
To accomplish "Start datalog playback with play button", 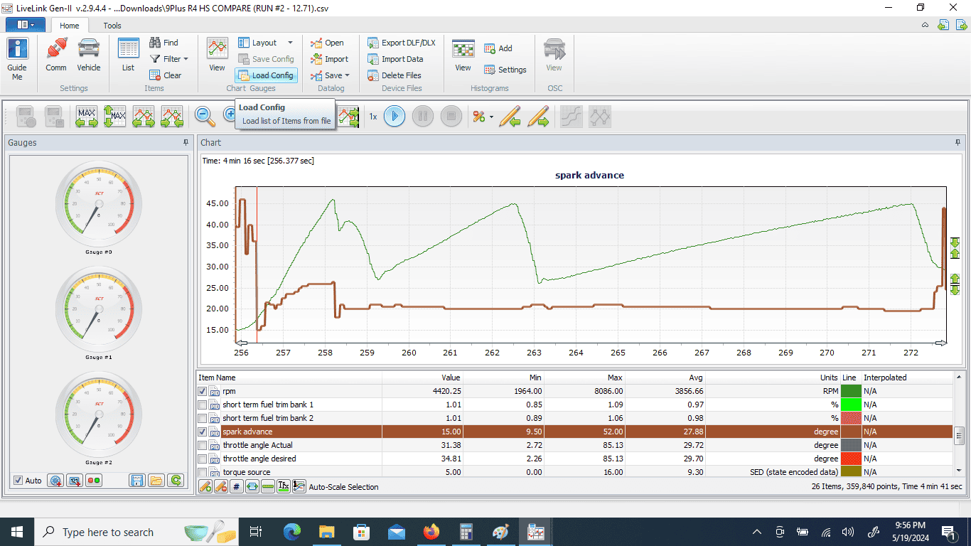I will tap(395, 116).
